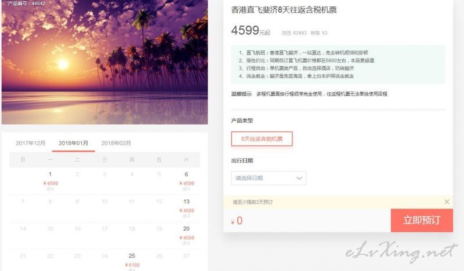Select January 25 priced at ¥6180
464x271 pixels.
click(x=132, y=262)
